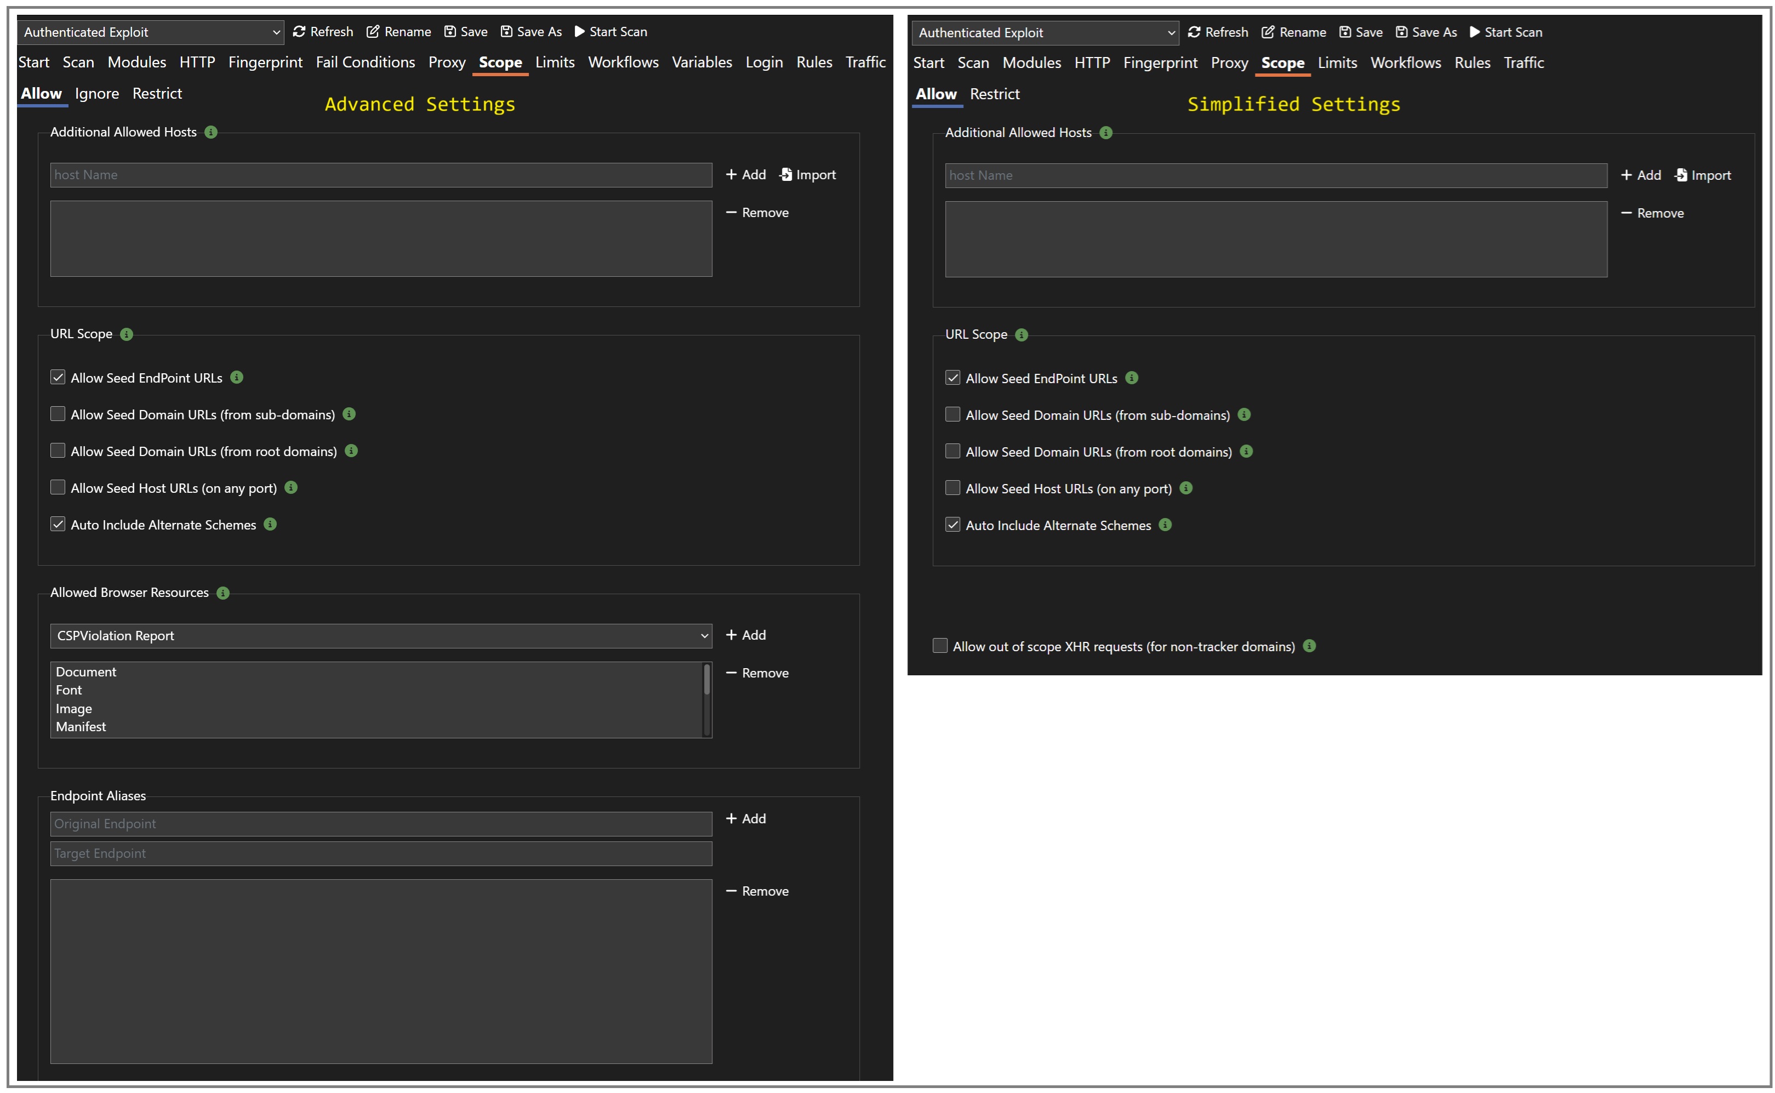Click Refresh icon in Advanced Settings toolbar
The width and height of the screenshot is (1775, 1093).
pos(299,31)
